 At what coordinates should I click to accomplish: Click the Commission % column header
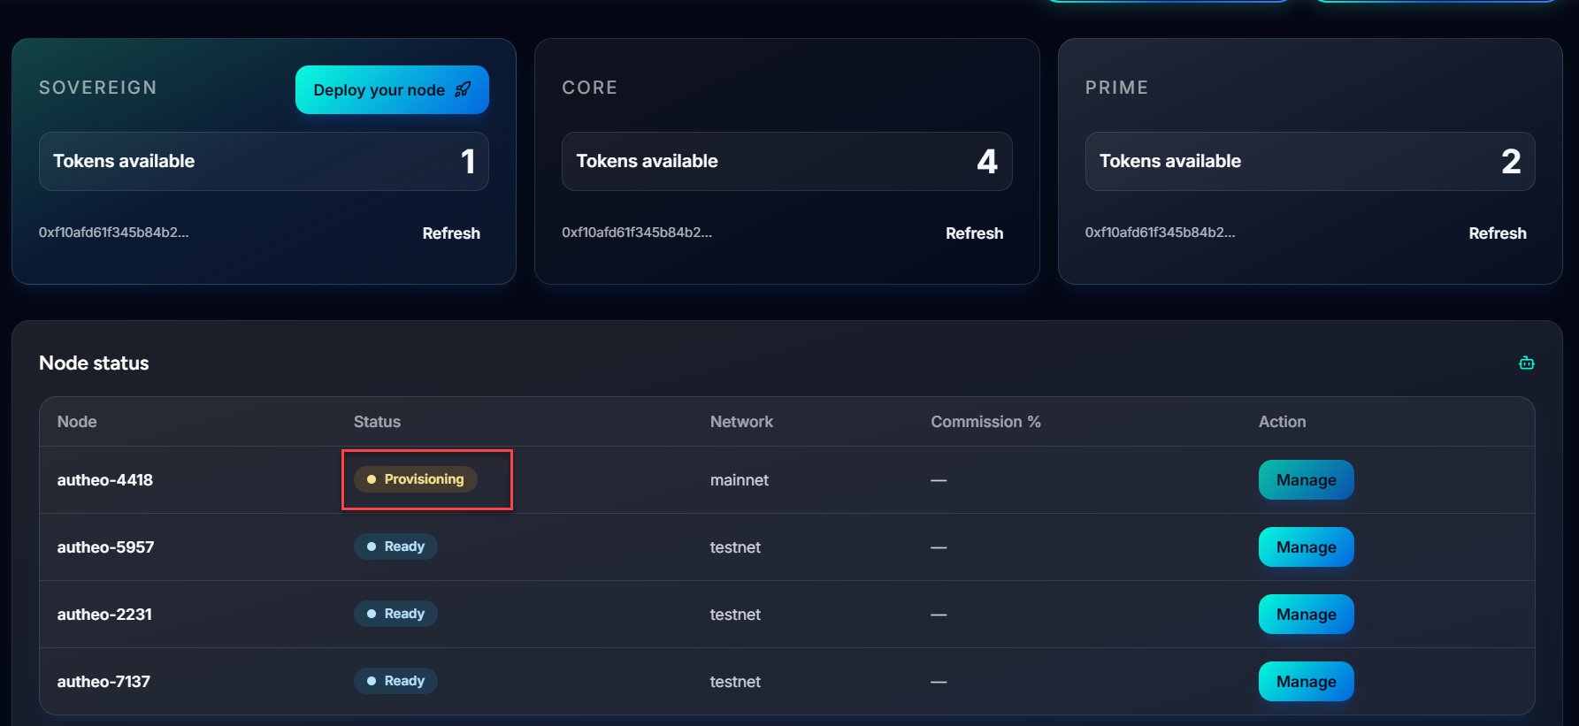(x=985, y=422)
